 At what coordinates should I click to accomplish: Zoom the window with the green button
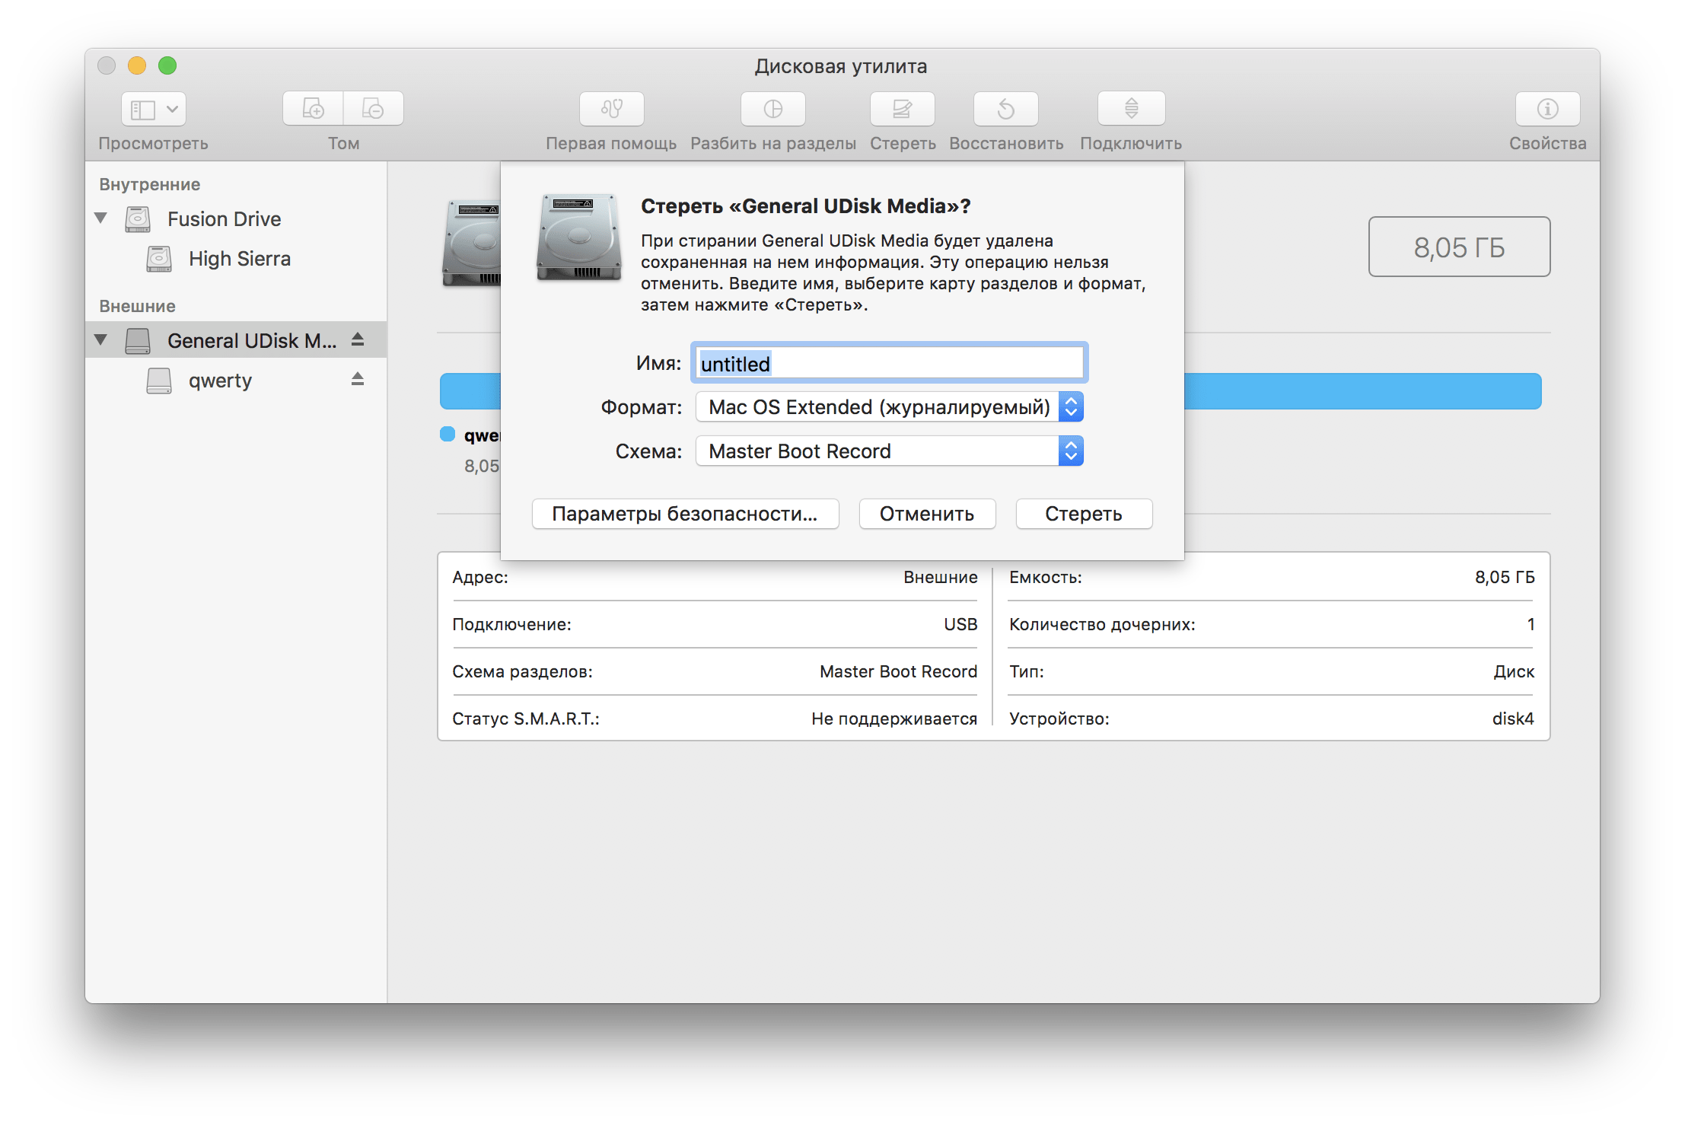(x=167, y=65)
